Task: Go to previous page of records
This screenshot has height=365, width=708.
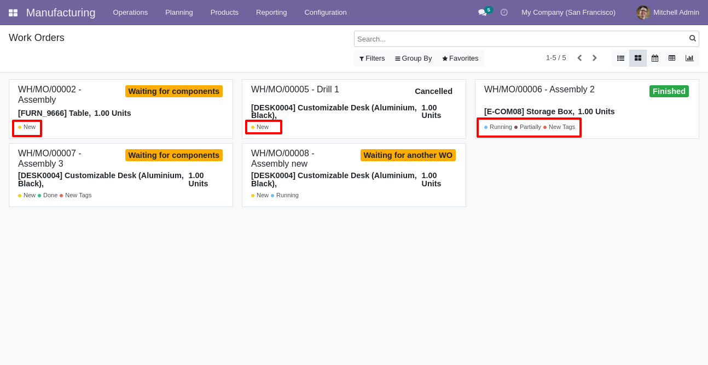Action: 579,58
